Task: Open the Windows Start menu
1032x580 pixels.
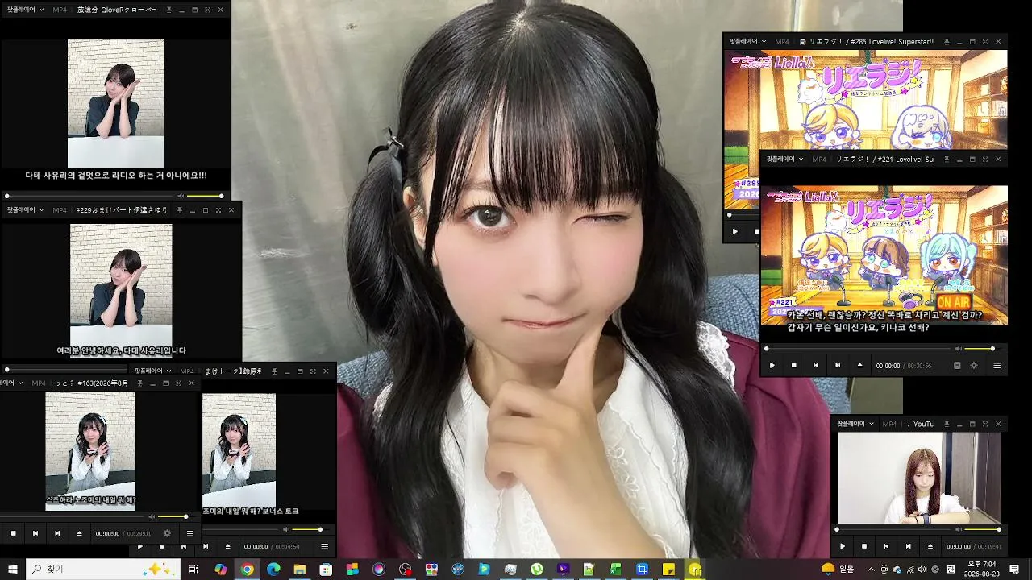Action: (13, 570)
